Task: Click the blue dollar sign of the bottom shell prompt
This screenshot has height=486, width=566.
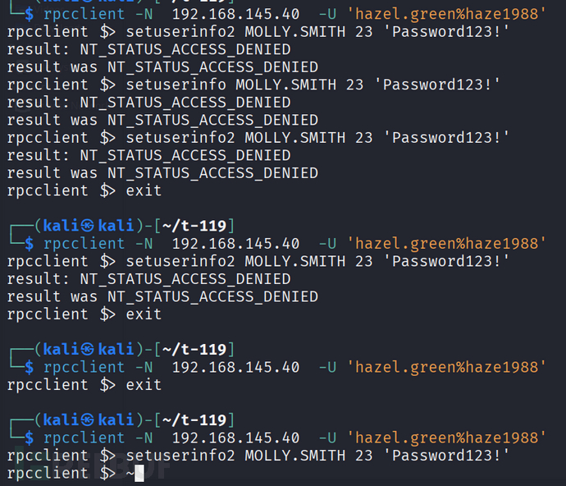Action: (30, 438)
